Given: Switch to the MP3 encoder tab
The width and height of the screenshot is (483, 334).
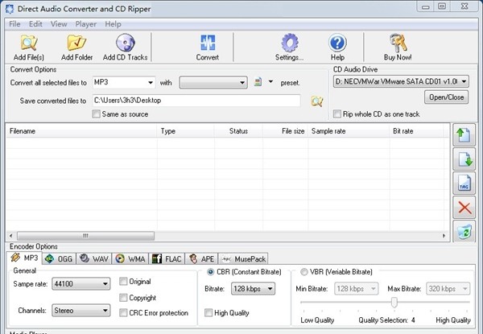Looking at the screenshot, I should click(25, 258).
